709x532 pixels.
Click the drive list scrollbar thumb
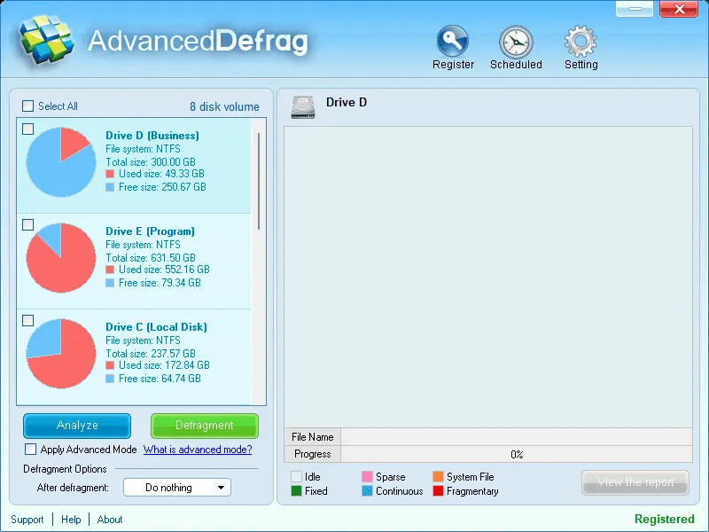point(259,181)
